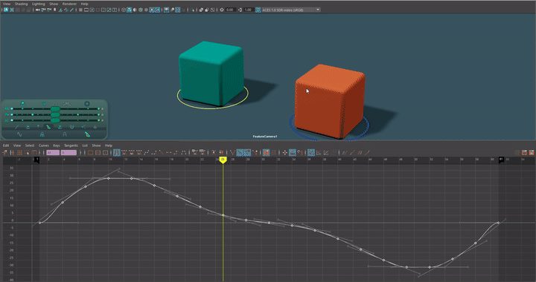The height and width of the screenshot is (282, 536).
Task: Click the exposure value field showing 0.00
Action: click(x=230, y=10)
